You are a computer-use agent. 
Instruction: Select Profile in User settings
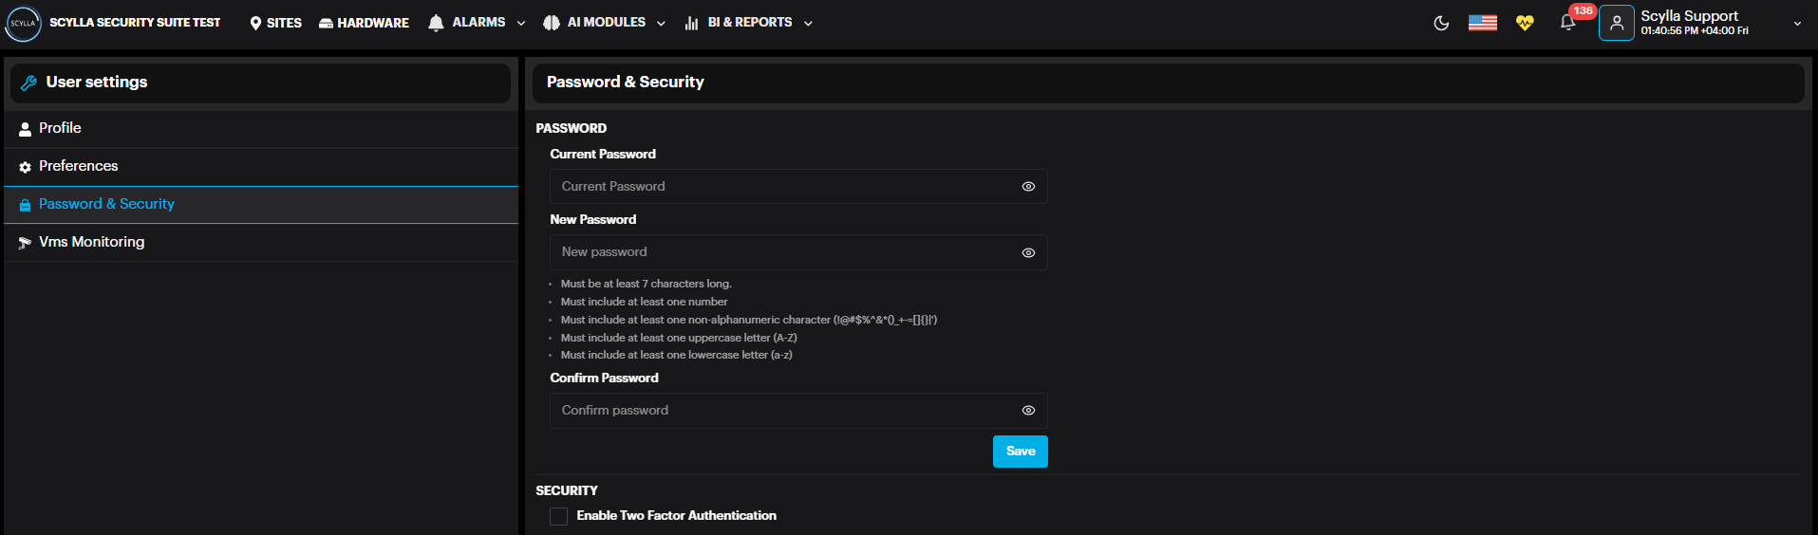(60, 128)
